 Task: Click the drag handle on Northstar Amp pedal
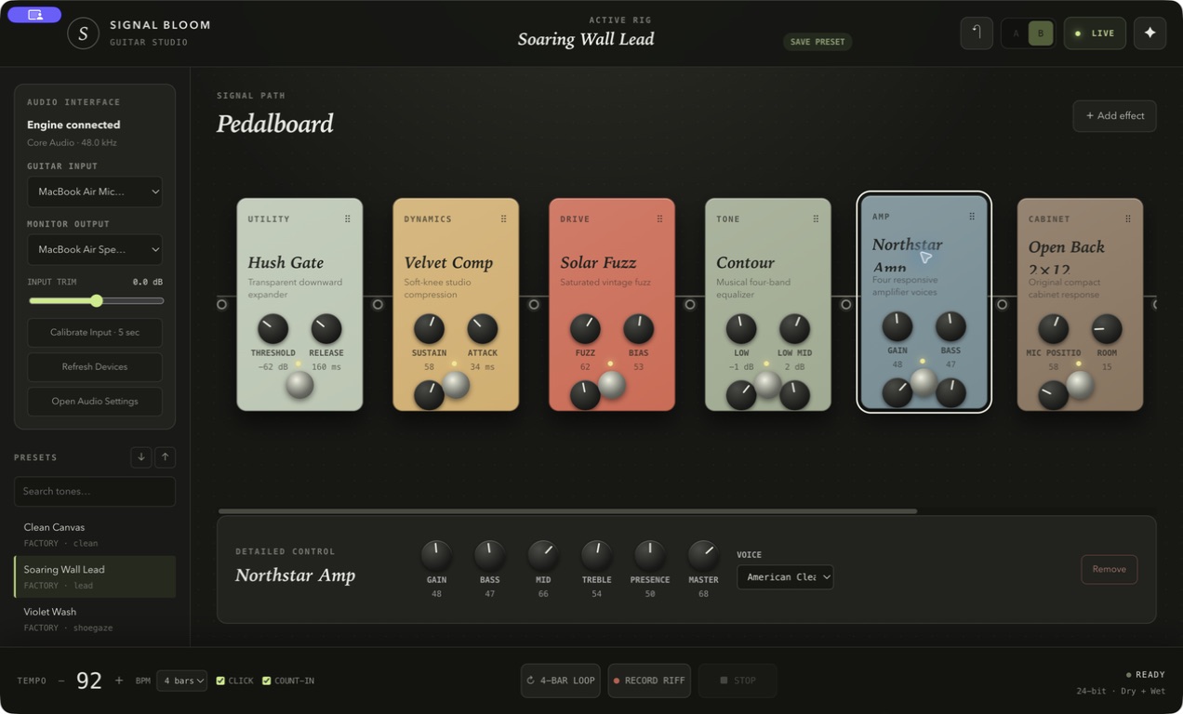click(x=972, y=217)
